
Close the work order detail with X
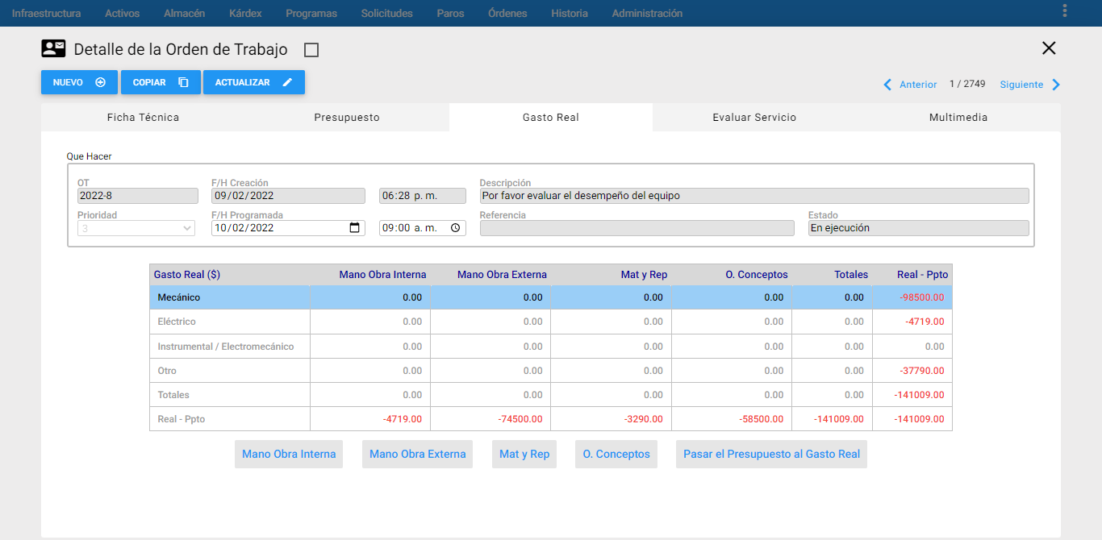click(1049, 48)
